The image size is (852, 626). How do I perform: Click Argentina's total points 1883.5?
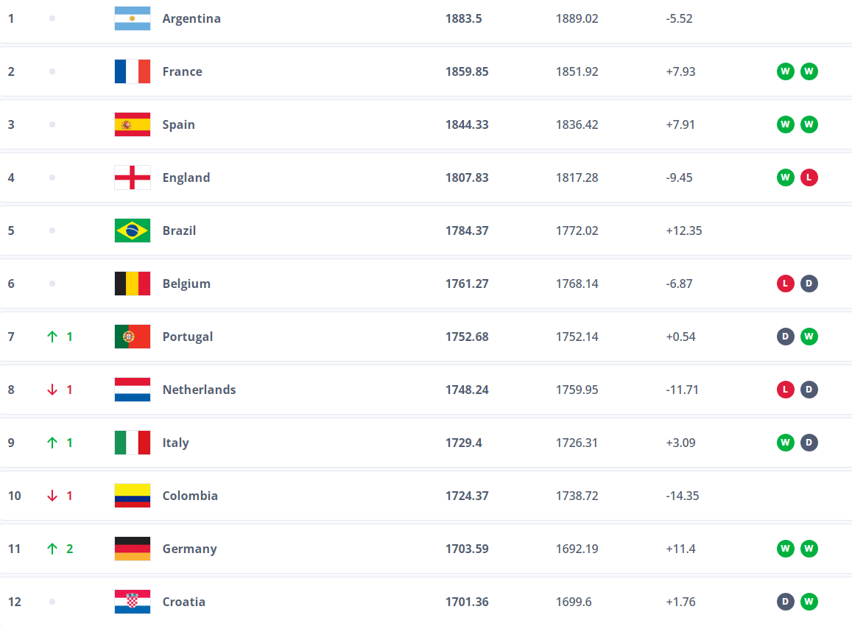click(x=464, y=18)
